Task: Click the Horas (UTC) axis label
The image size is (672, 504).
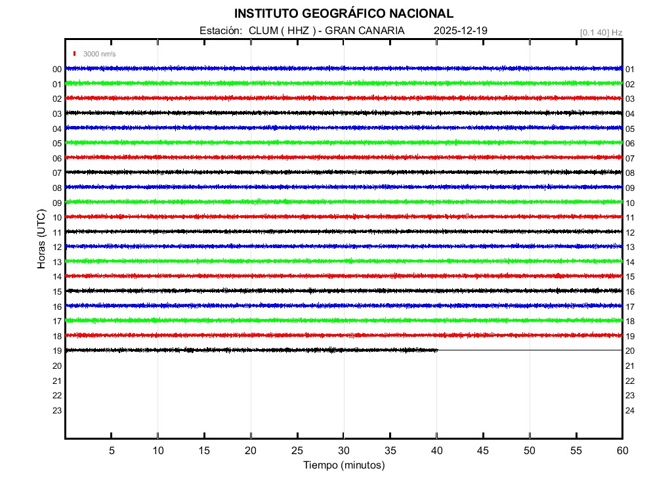Action: (x=41, y=240)
